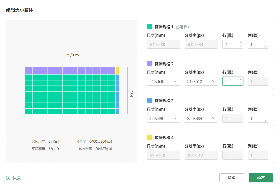The height and width of the screenshot is (189, 280).
Task: Increase column count for 箱体规格 3
Action: [x=265, y=116]
